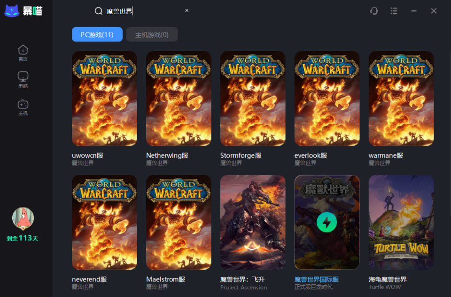Click the warmane服 title text
This screenshot has width=451, height=297.
386,155
